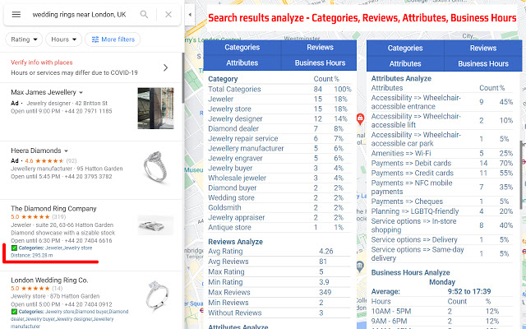Click the Without Reviews row

(279, 313)
